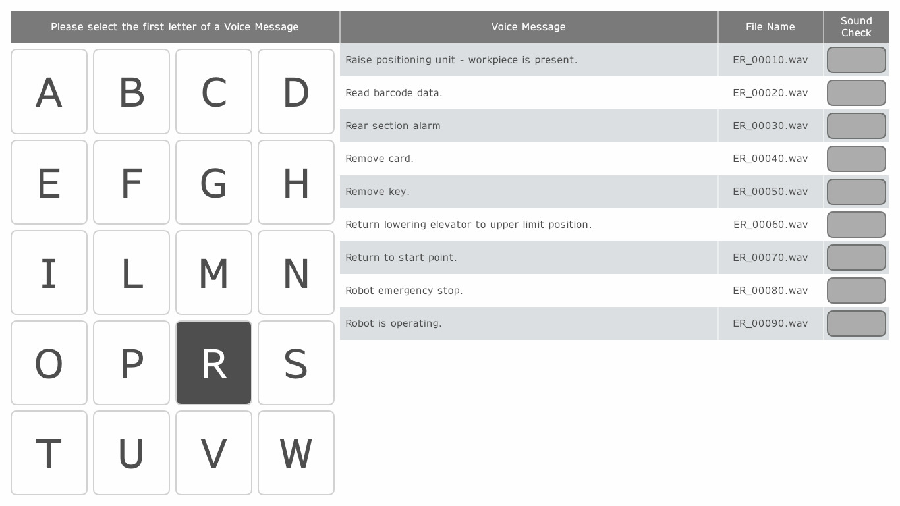Viewport: 900px width, 506px height.
Task: Test Robot emergency stop sound
Action: (856, 291)
